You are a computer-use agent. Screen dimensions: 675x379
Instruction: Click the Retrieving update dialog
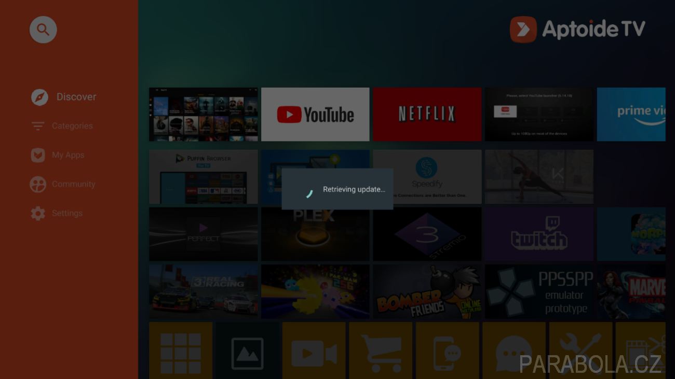tap(337, 189)
